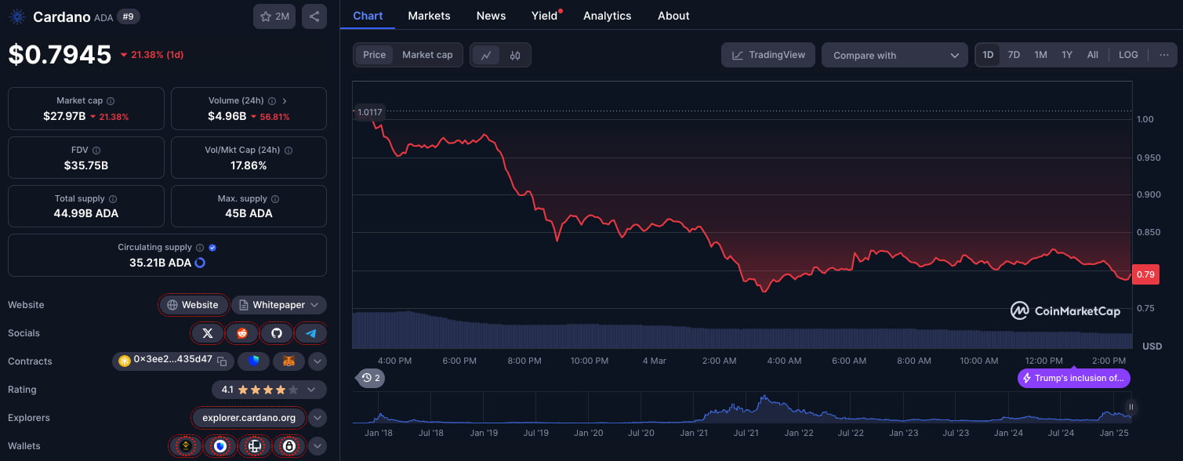
Task: Open the GitHub social link
Action: coord(277,333)
